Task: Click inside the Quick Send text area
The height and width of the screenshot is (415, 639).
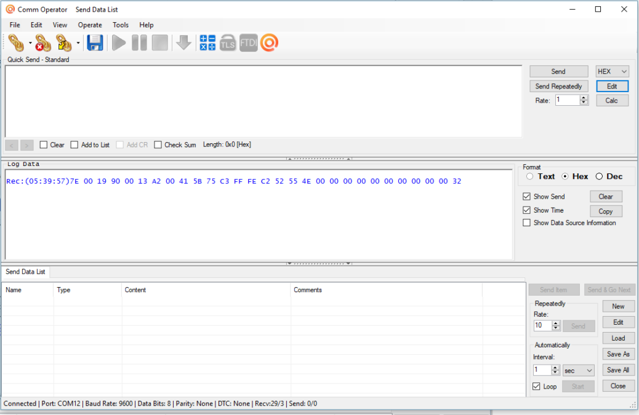Action: 263,101
